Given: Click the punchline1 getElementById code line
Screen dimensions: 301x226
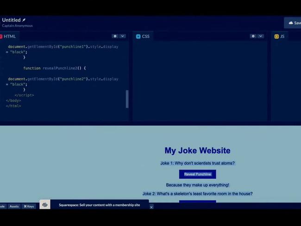Looking at the screenshot, I should tap(63, 47).
